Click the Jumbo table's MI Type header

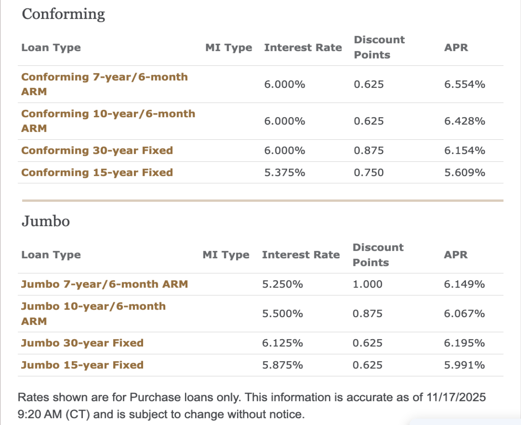[226, 255]
